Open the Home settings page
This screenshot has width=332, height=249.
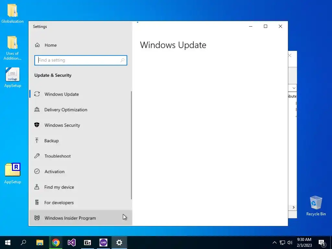pos(80,45)
